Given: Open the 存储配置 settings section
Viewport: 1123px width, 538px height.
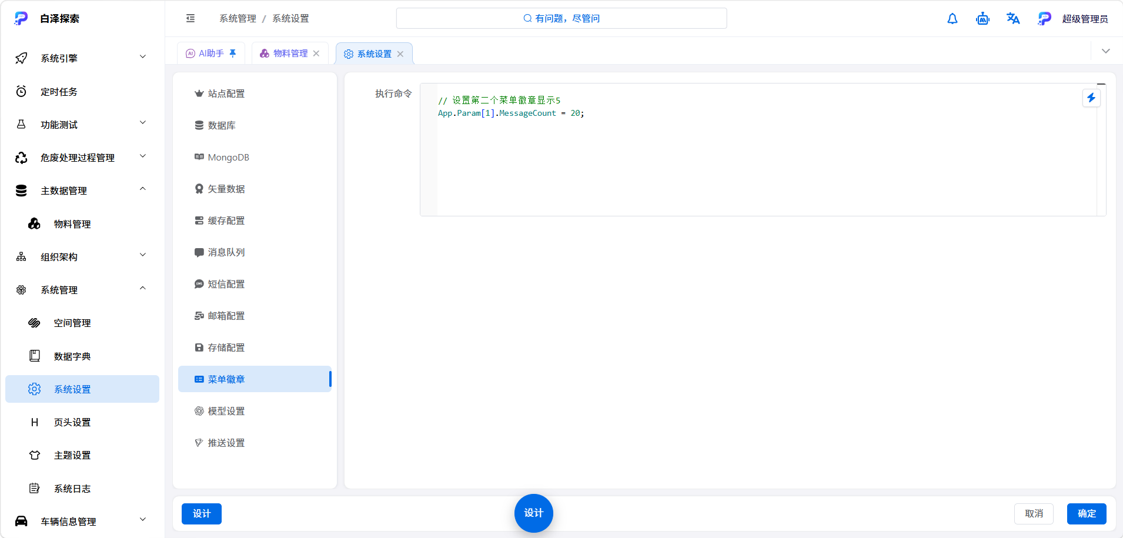Looking at the screenshot, I should (255, 347).
